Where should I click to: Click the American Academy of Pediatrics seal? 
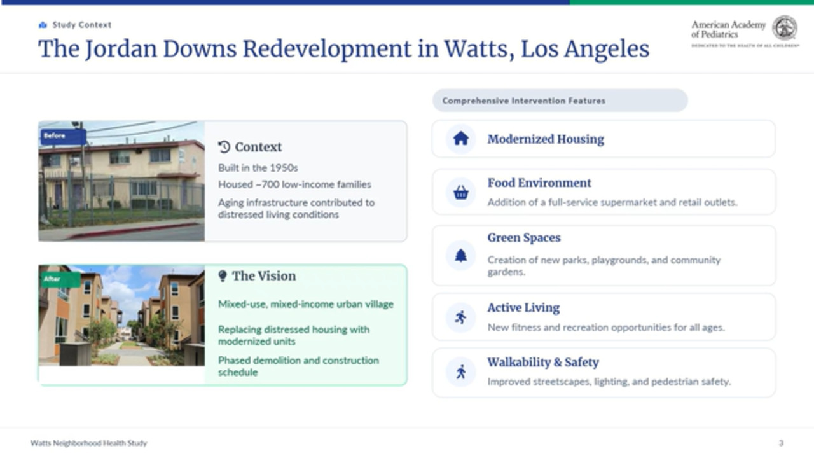(x=784, y=28)
